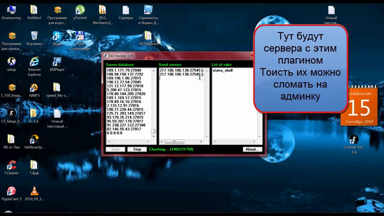Open the Кс 1.6 folder
The image size is (384, 216).
34,116
